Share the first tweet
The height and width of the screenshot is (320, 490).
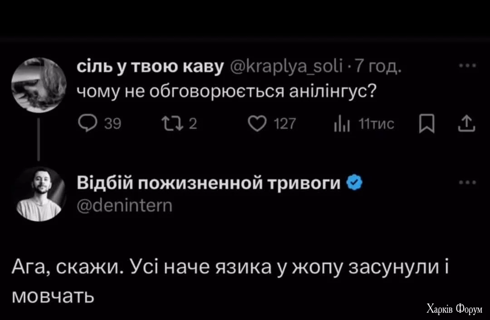pyautogui.click(x=467, y=123)
